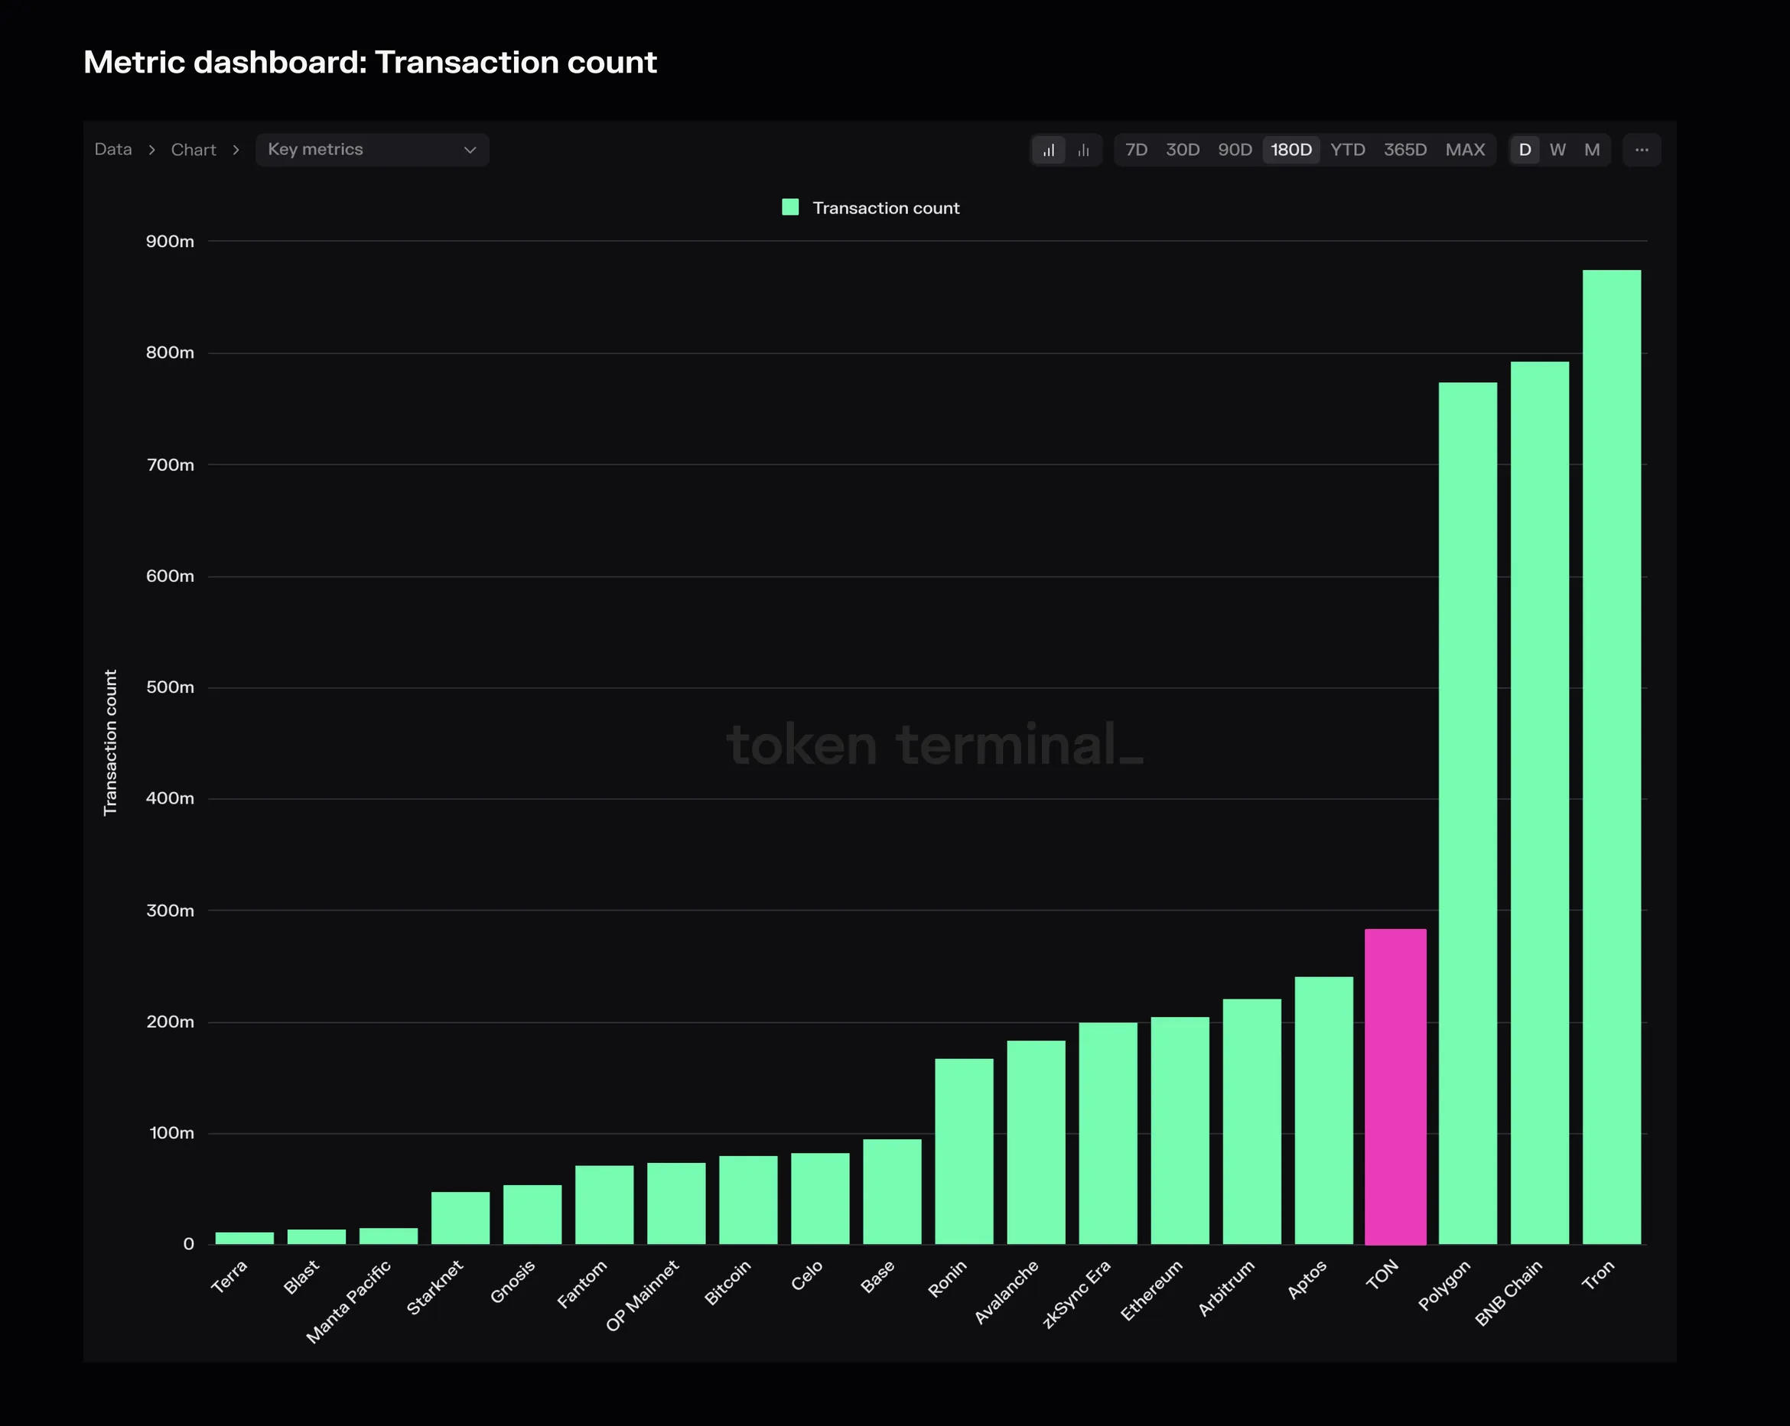This screenshot has width=1790, height=1426.
Task: Click the Polygon bar
Action: tap(1468, 814)
